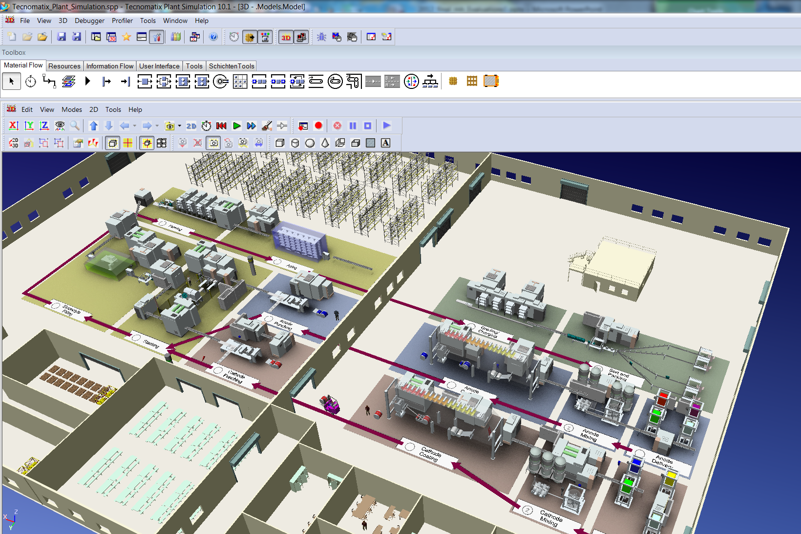This screenshot has height=534, width=801.
Task: Click the red record button in 3D toolbar
Action: pyautogui.click(x=318, y=126)
